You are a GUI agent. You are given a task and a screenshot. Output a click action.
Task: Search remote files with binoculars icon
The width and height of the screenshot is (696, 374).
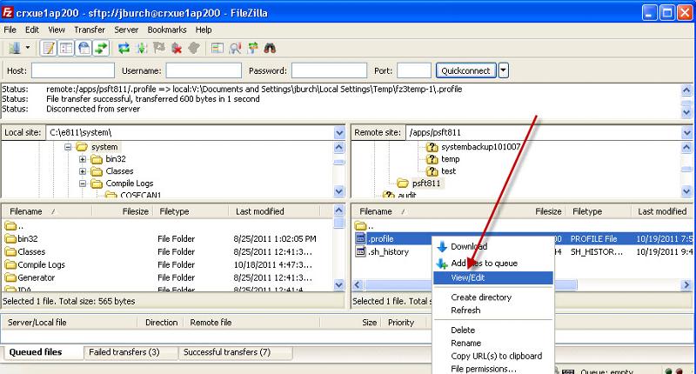click(270, 48)
